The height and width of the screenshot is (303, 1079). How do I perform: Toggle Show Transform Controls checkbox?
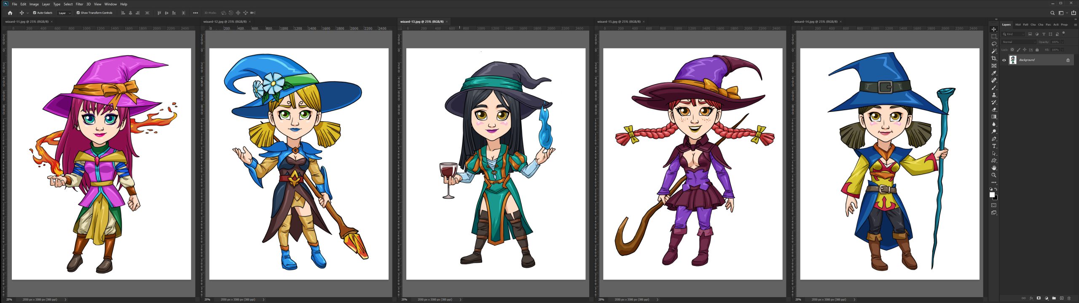coord(78,13)
